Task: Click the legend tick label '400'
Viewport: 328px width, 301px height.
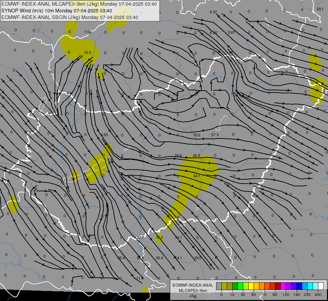Action: tap(318, 295)
